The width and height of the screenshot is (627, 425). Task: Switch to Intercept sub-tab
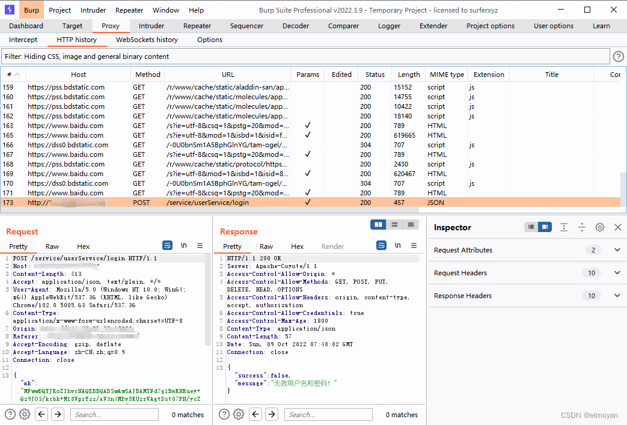click(23, 40)
